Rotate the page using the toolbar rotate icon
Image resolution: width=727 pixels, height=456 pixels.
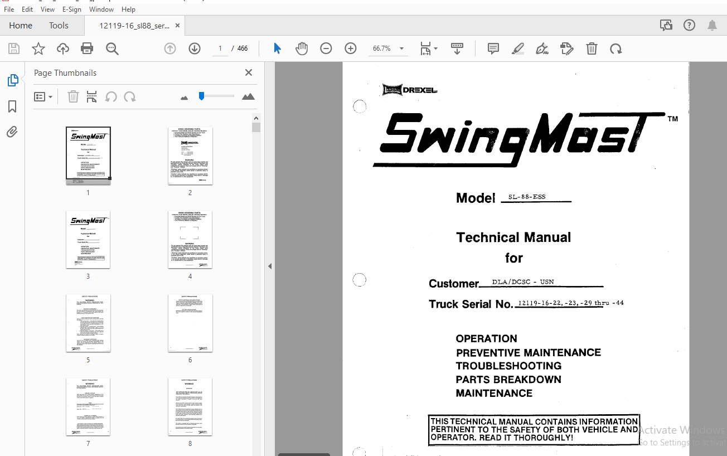[x=616, y=48]
